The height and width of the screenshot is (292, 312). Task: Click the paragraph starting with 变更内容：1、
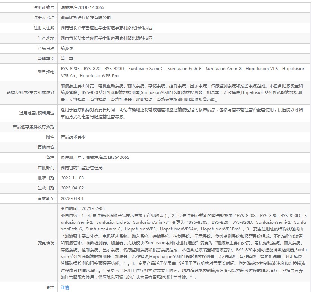184,246
